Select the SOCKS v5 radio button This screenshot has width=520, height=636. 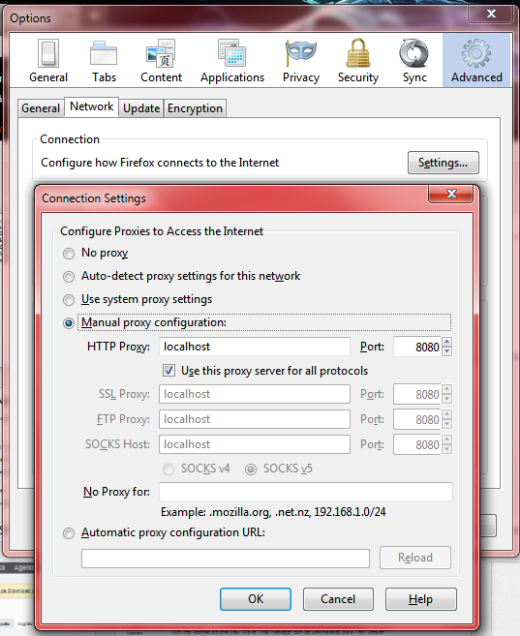pyautogui.click(x=251, y=469)
